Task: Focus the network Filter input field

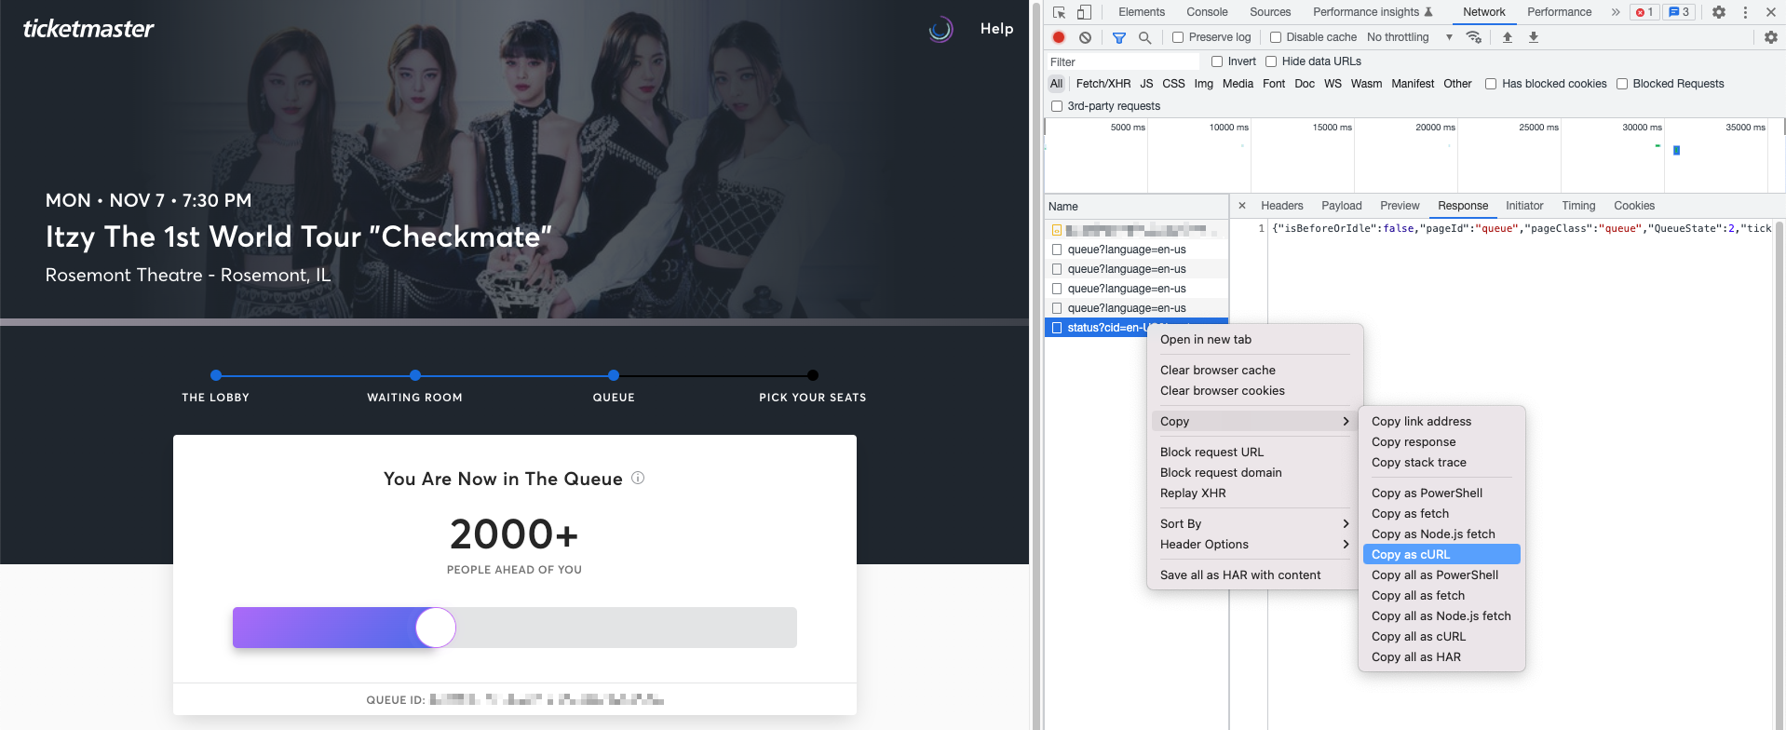Action: 1125,61
